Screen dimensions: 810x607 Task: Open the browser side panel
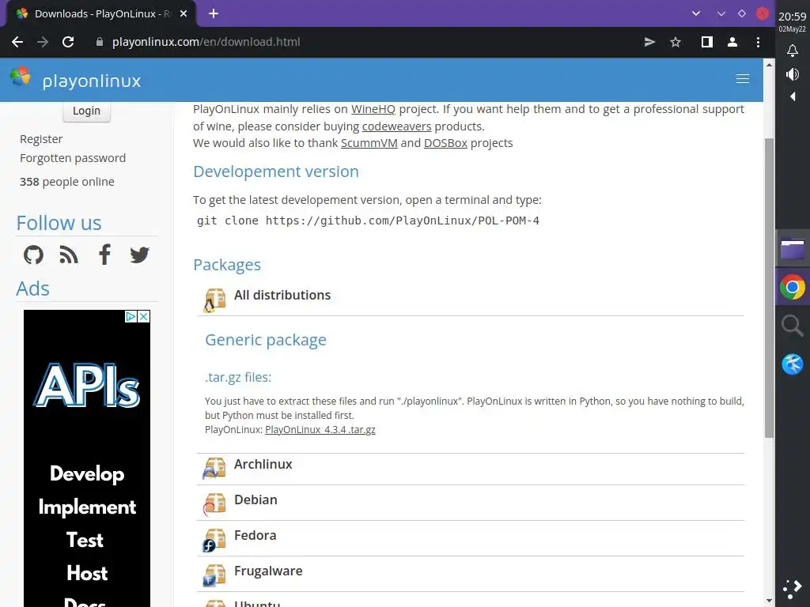coord(706,42)
